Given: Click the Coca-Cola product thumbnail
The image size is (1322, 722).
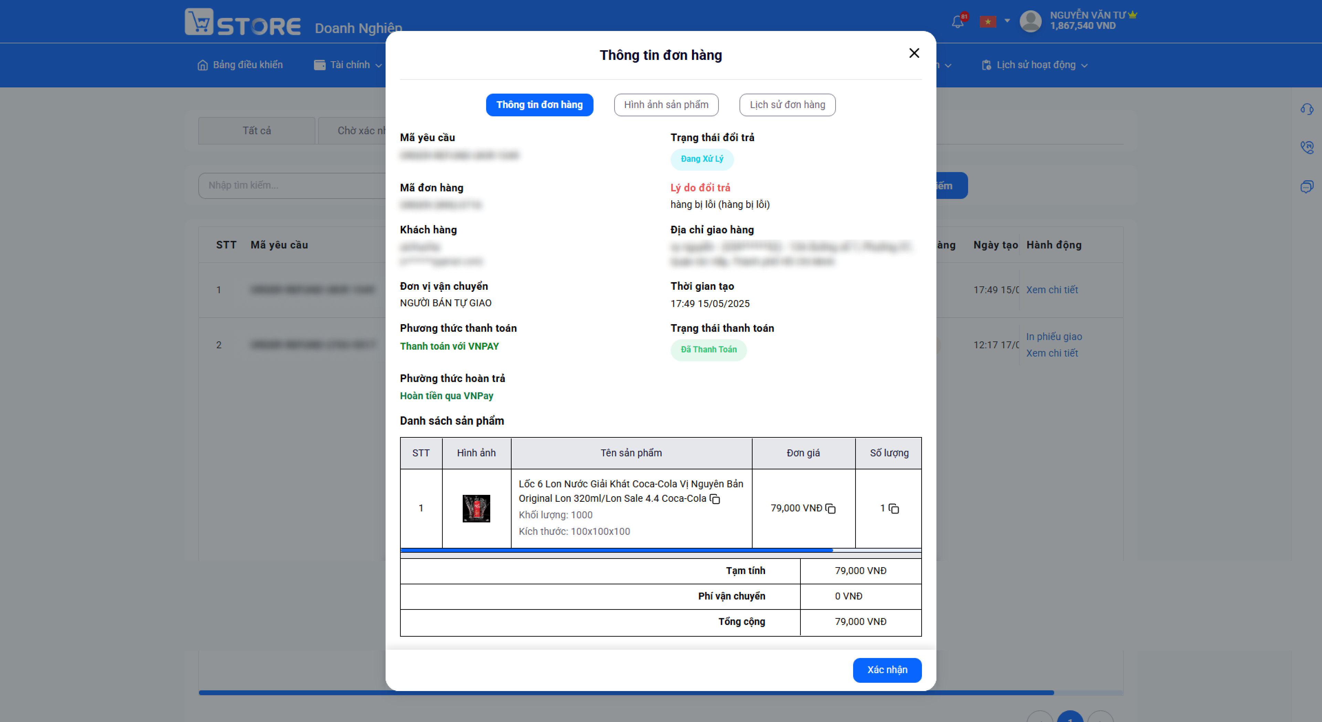Looking at the screenshot, I should click(x=476, y=509).
